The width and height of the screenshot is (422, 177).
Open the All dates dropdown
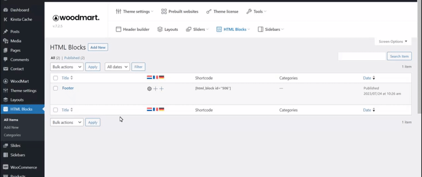coord(117,67)
